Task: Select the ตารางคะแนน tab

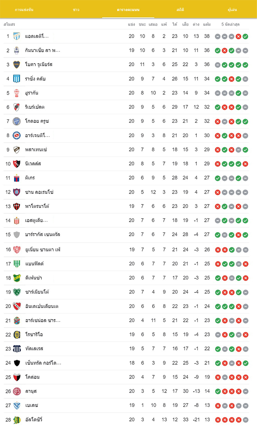Action: tap(128, 10)
